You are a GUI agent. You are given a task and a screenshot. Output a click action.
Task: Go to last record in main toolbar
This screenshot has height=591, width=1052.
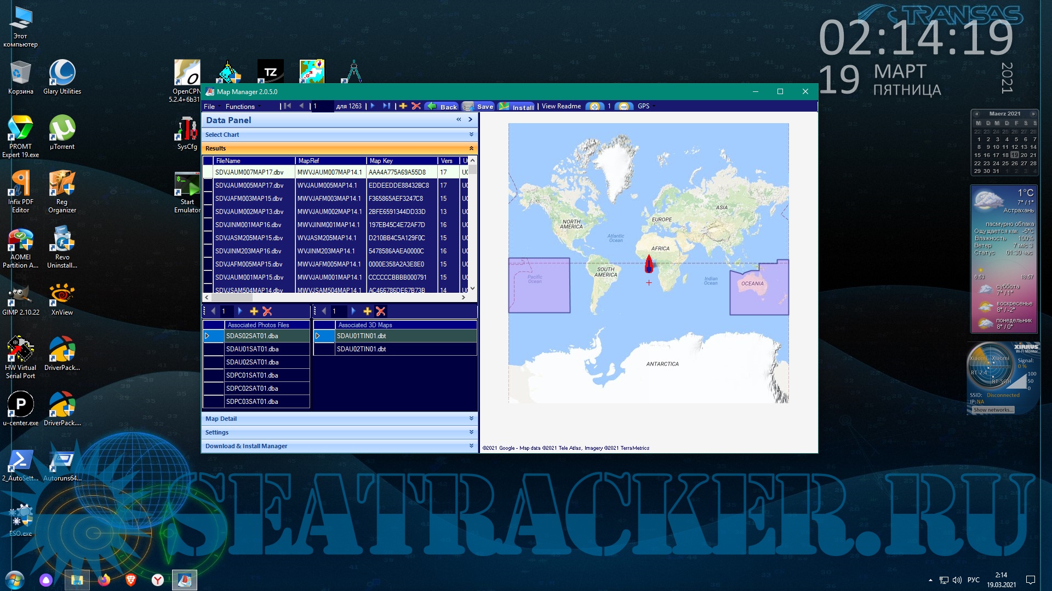[x=386, y=106]
